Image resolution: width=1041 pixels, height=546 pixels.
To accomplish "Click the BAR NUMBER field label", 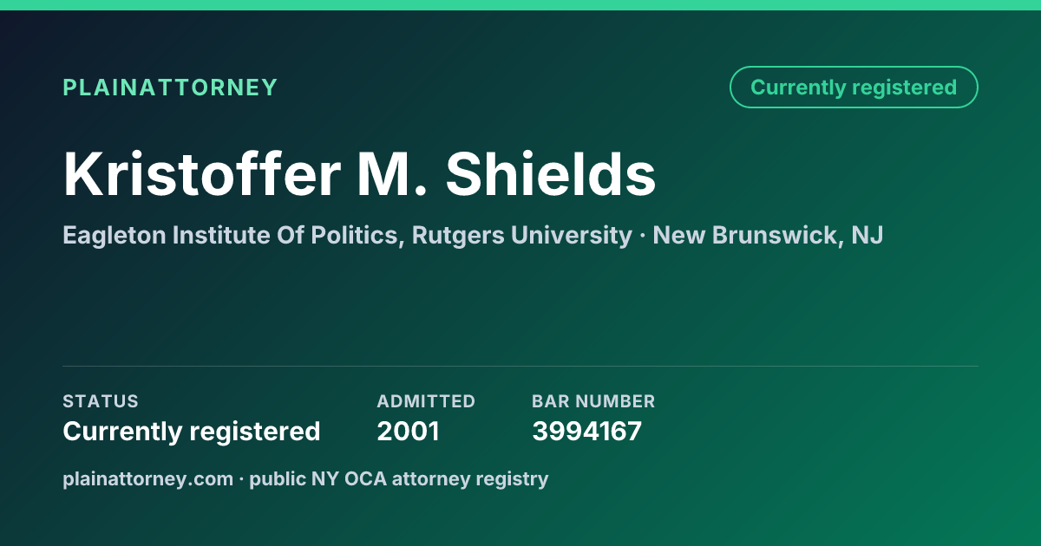I will click(593, 401).
